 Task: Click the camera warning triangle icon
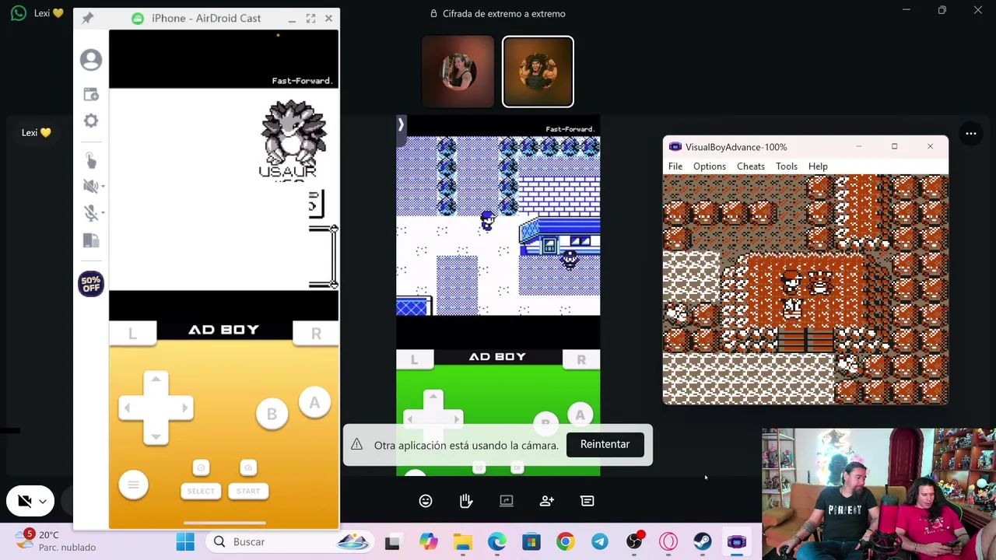(356, 444)
